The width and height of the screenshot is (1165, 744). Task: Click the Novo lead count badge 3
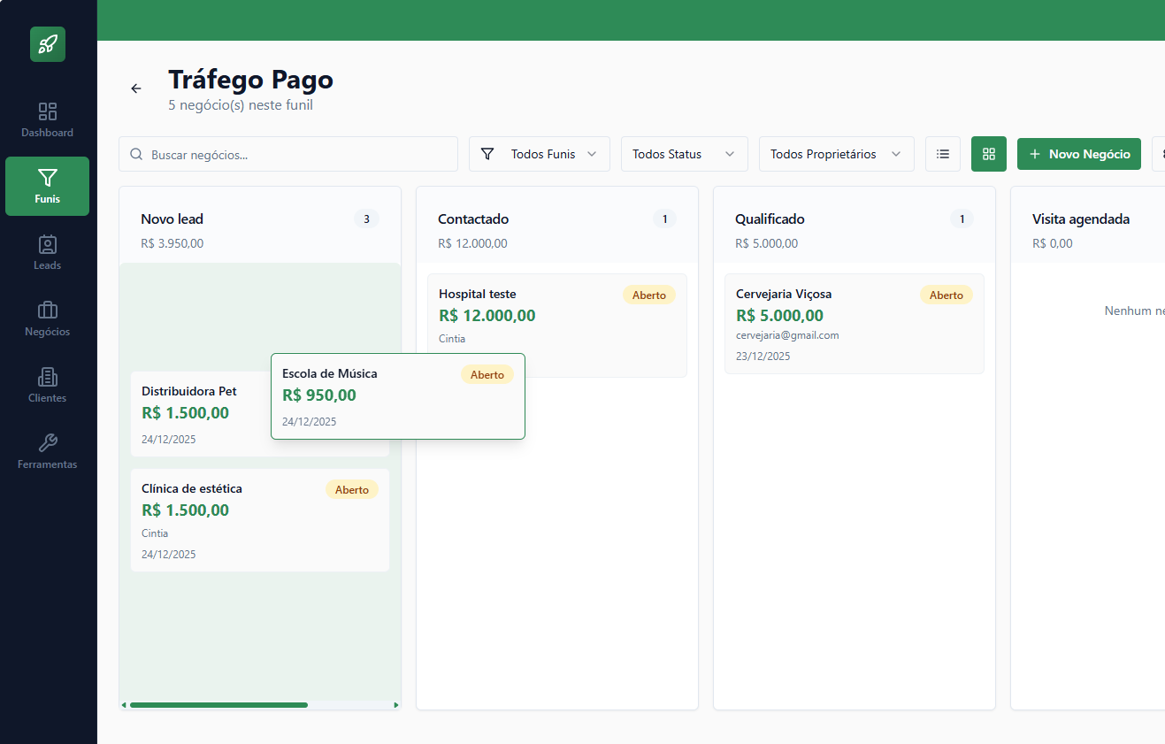click(x=367, y=219)
